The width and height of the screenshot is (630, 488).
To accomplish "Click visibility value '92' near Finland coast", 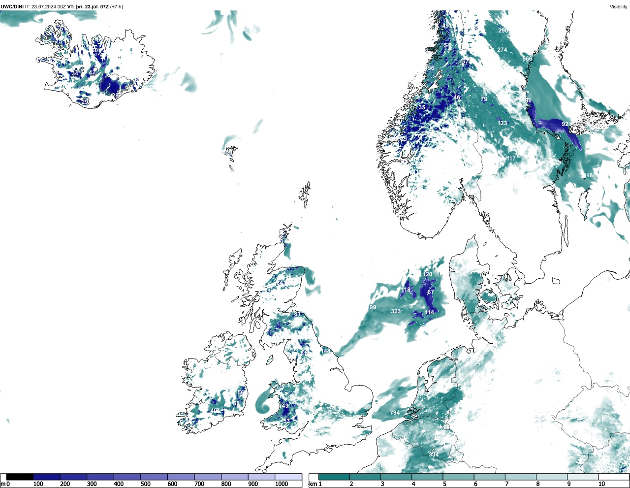I will (565, 124).
